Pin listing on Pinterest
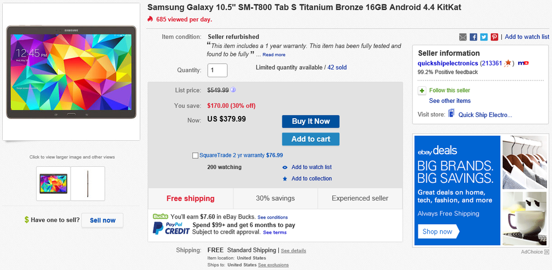552x270 pixels. click(495, 37)
